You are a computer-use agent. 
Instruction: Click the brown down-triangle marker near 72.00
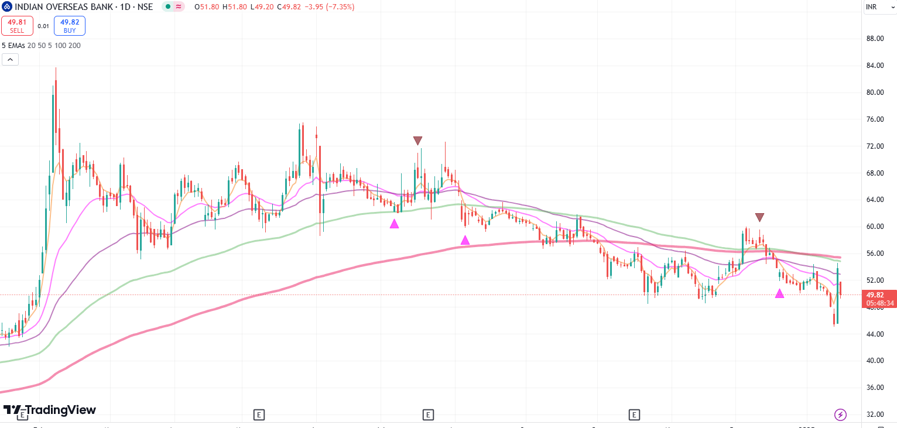click(417, 141)
